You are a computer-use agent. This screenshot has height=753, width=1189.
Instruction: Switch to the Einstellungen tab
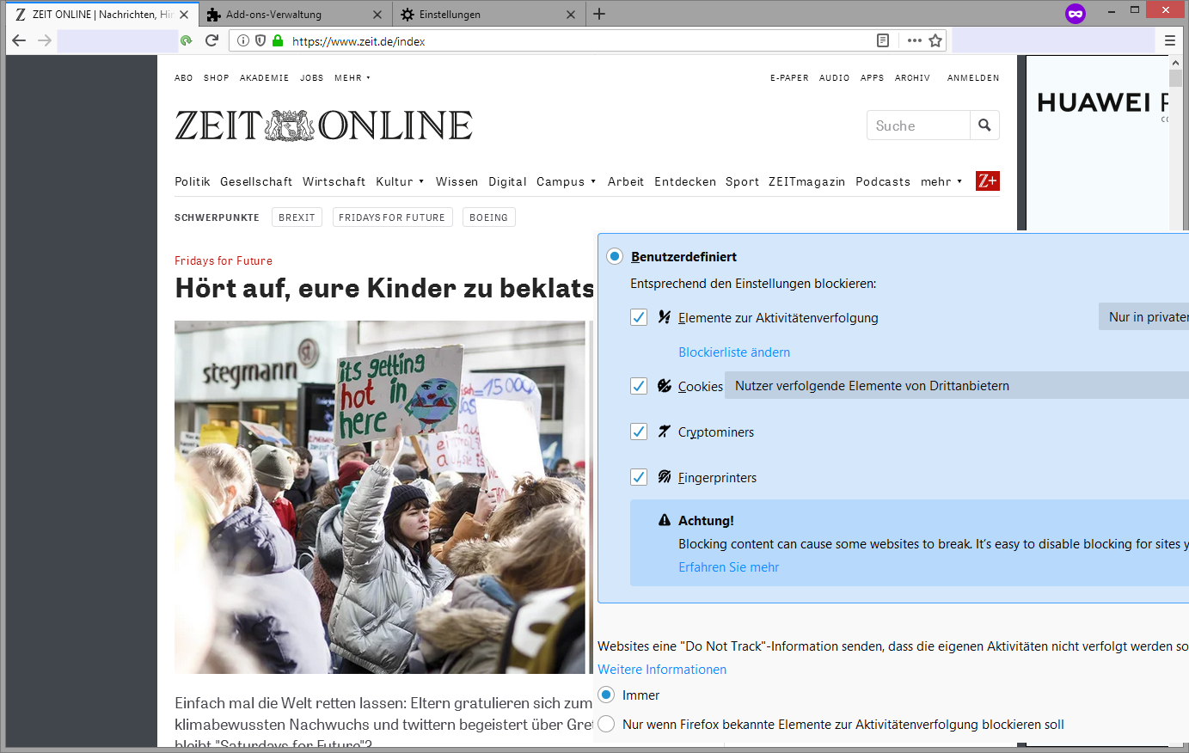[x=488, y=15]
